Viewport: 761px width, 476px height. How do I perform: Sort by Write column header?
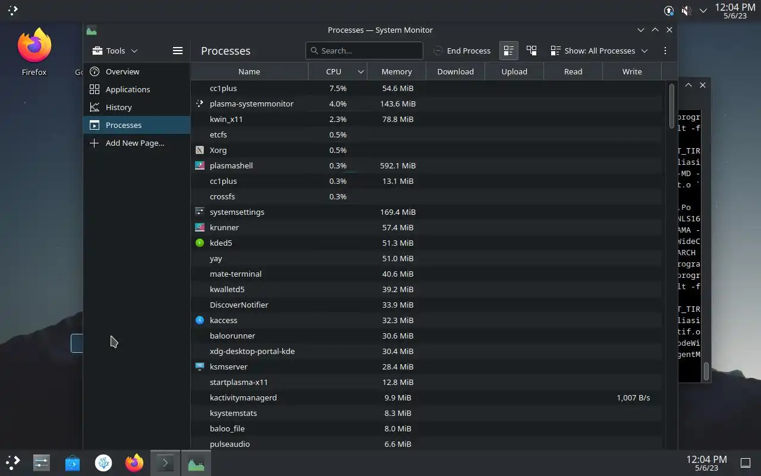tap(632, 71)
